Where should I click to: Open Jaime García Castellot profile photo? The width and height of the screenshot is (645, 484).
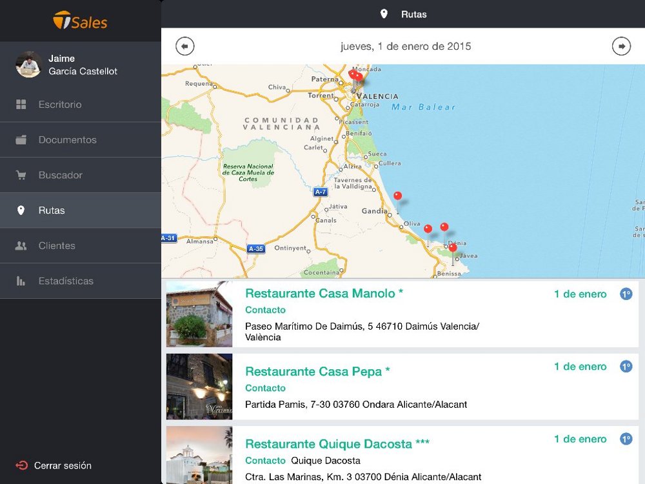tap(28, 65)
